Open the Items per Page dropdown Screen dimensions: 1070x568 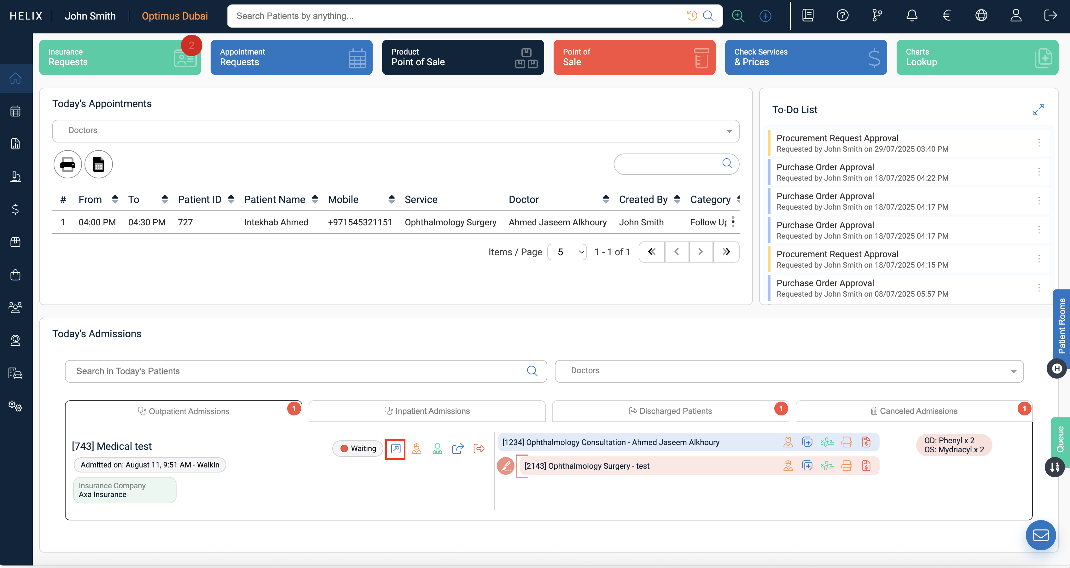tap(567, 252)
